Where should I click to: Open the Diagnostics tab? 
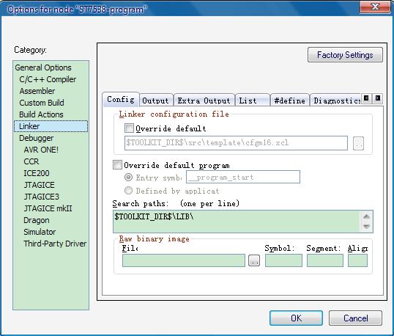click(x=335, y=101)
